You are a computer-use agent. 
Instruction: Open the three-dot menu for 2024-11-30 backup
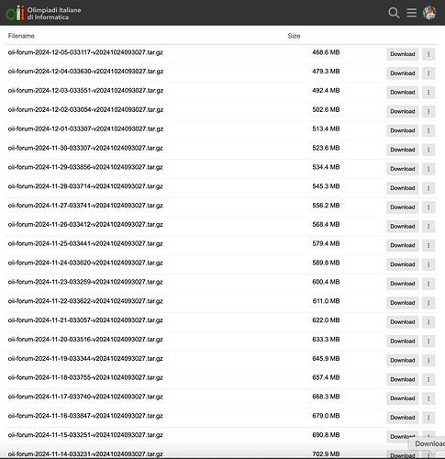(428, 150)
